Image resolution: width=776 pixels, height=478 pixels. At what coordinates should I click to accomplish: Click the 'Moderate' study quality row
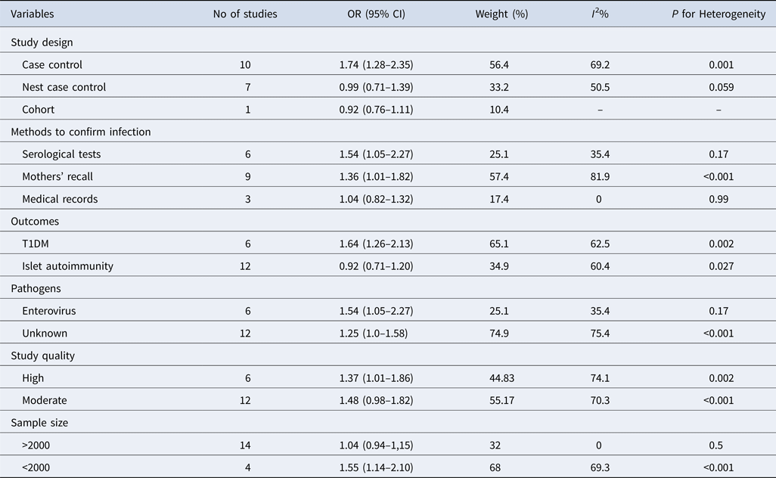[x=45, y=401]
